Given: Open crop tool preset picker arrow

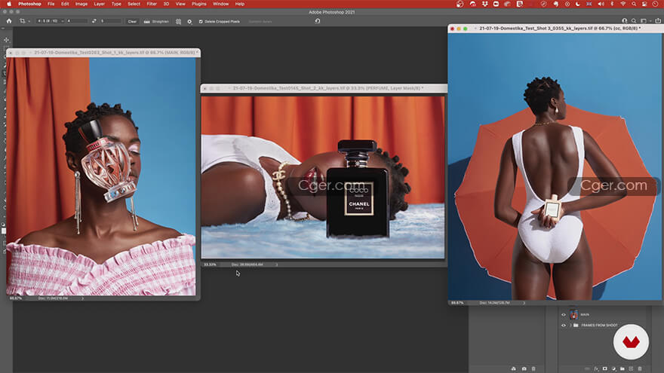Looking at the screenshot, I should tap(29, 21).
